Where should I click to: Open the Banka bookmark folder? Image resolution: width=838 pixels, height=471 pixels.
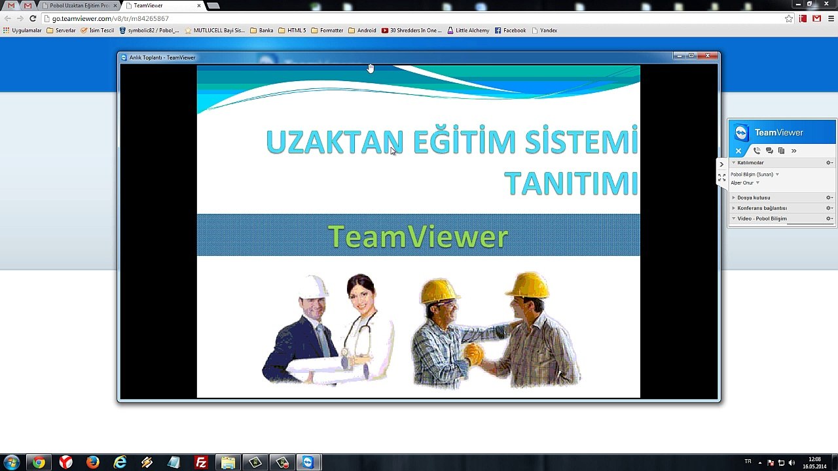[x=262, y=30]
